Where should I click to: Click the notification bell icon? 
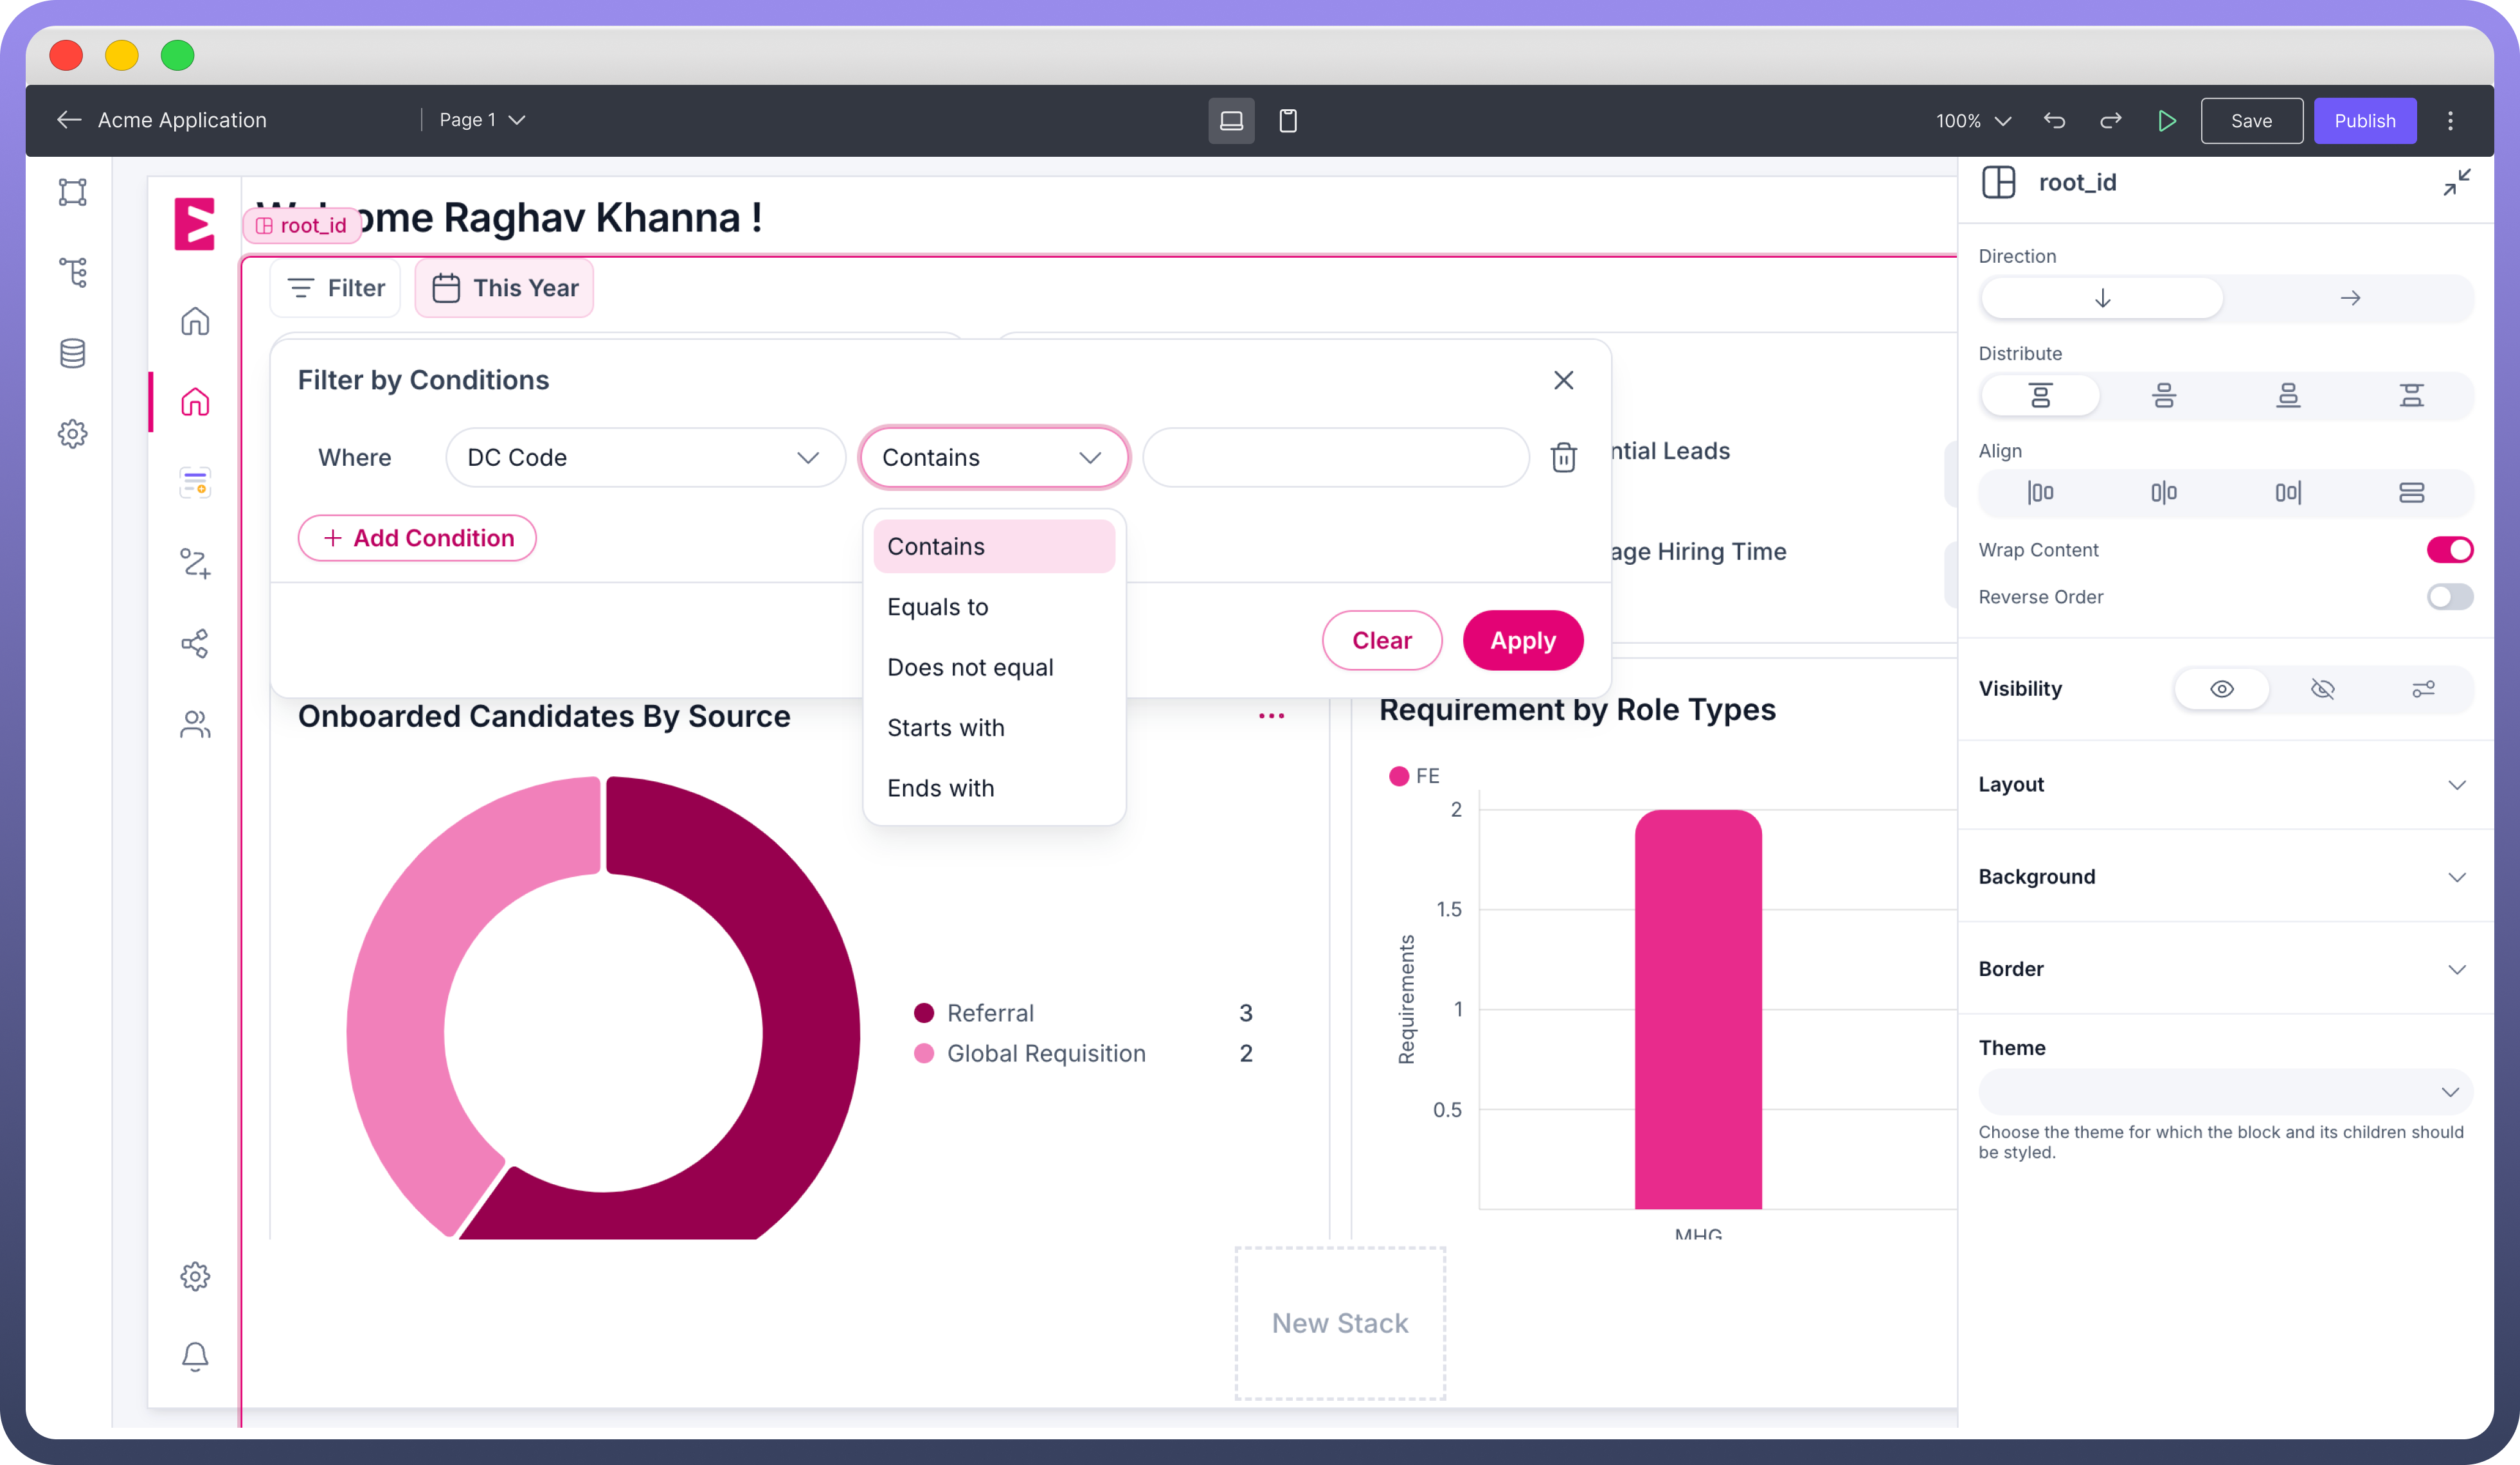pos(195,1356)
